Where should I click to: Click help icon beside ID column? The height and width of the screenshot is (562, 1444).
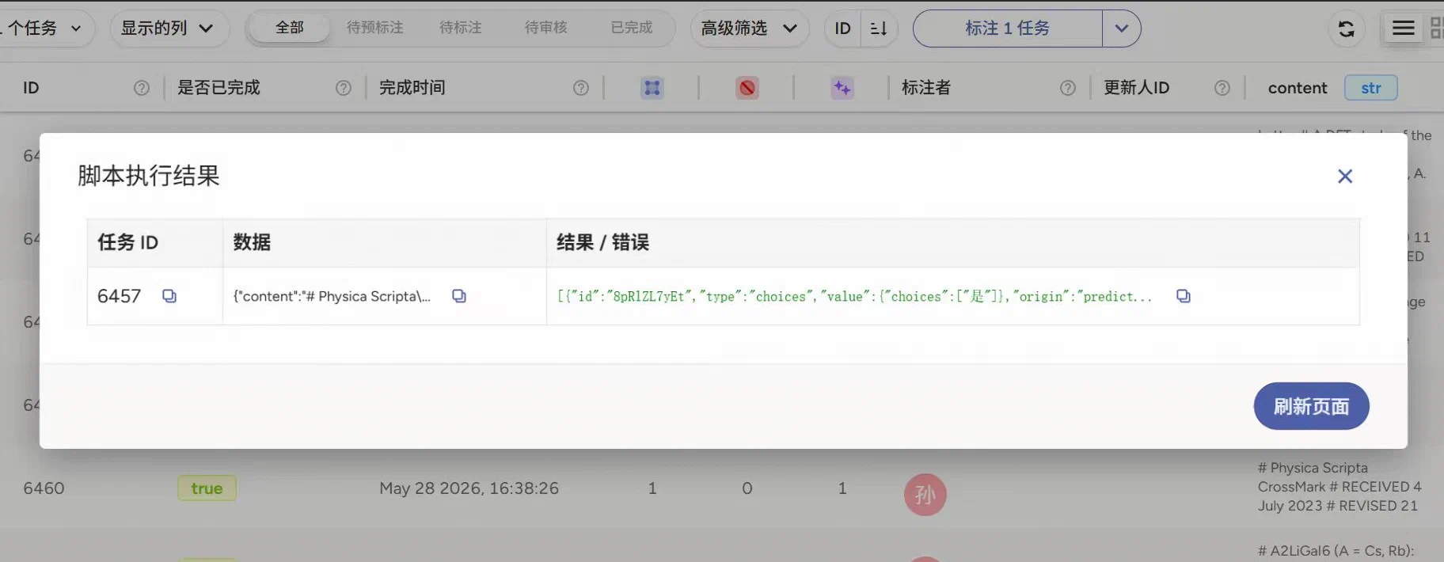[x=142, y=88]
